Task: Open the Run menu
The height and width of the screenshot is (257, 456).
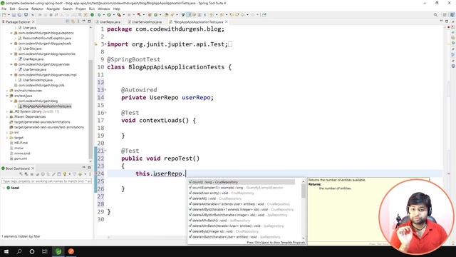Action: (92, 9)
